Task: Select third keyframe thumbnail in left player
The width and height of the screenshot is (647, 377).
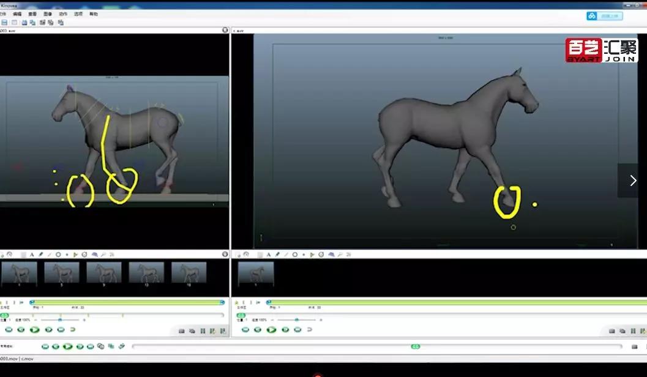Action: [104, 274]
